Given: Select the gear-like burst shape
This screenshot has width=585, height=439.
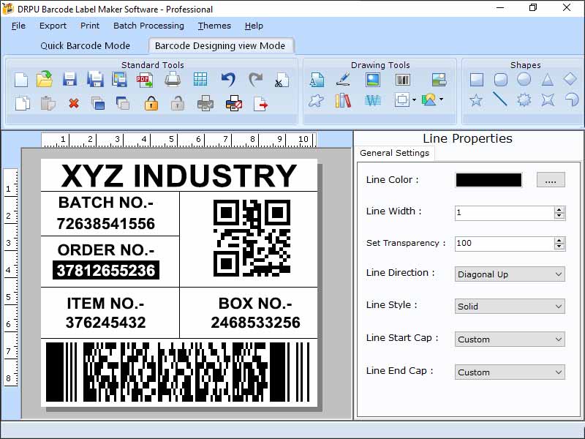Looking at the screenshot, I should coord(524,100).
